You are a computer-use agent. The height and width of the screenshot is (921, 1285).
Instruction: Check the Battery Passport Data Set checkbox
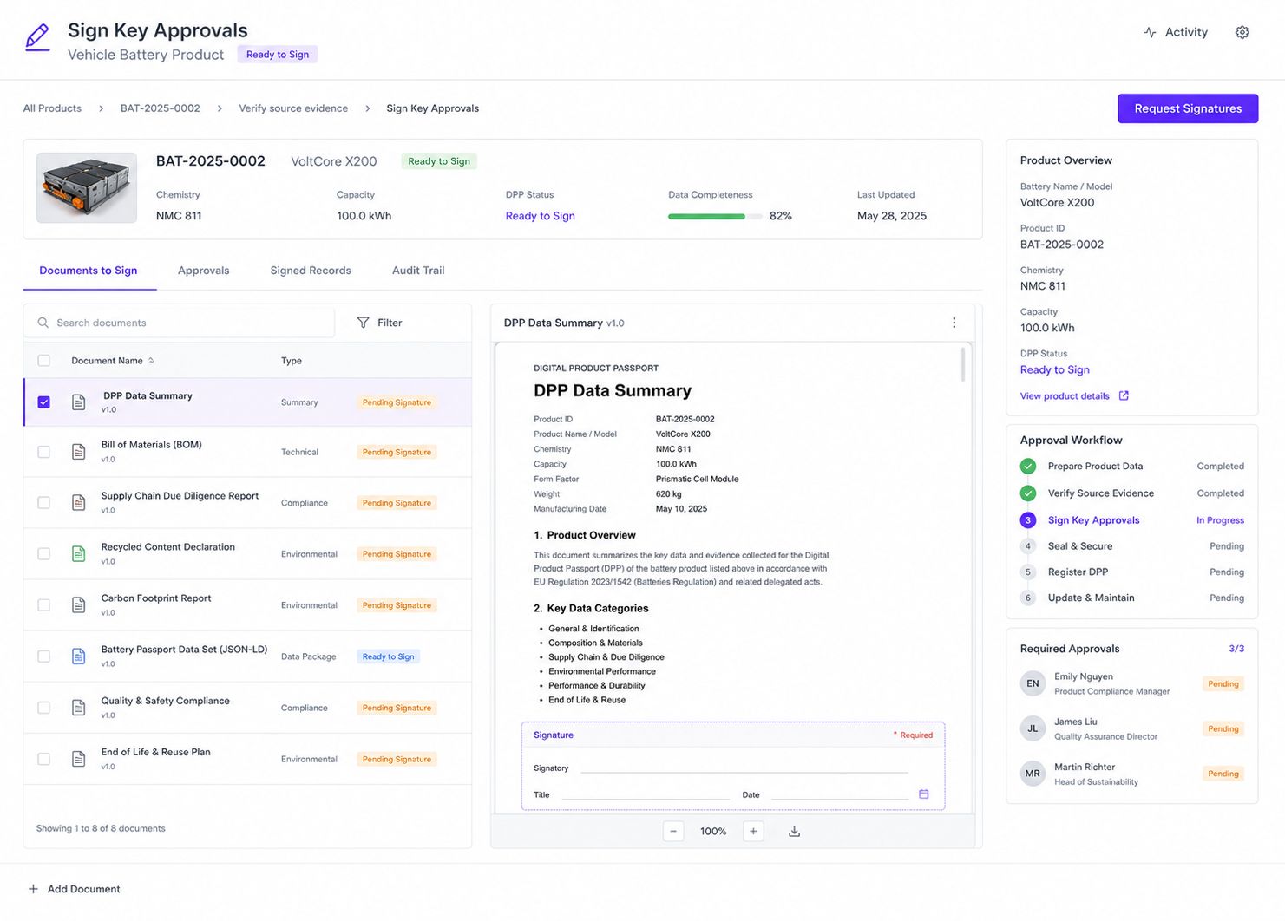point(43,656)
